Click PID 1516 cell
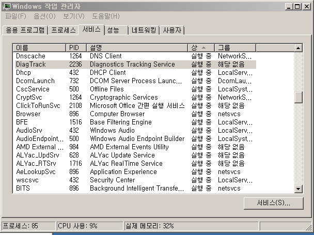Image resolution: width=314 pixels, height=235 pixels. (75, 122)
